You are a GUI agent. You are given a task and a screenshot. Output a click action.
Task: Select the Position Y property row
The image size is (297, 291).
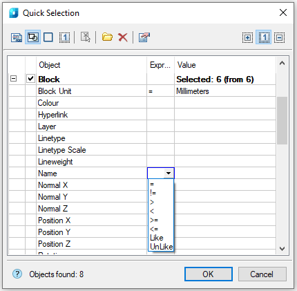click(x=142, y=232)
